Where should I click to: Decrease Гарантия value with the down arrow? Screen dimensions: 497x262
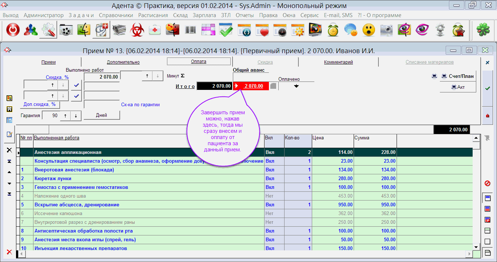tap(76, 116)
